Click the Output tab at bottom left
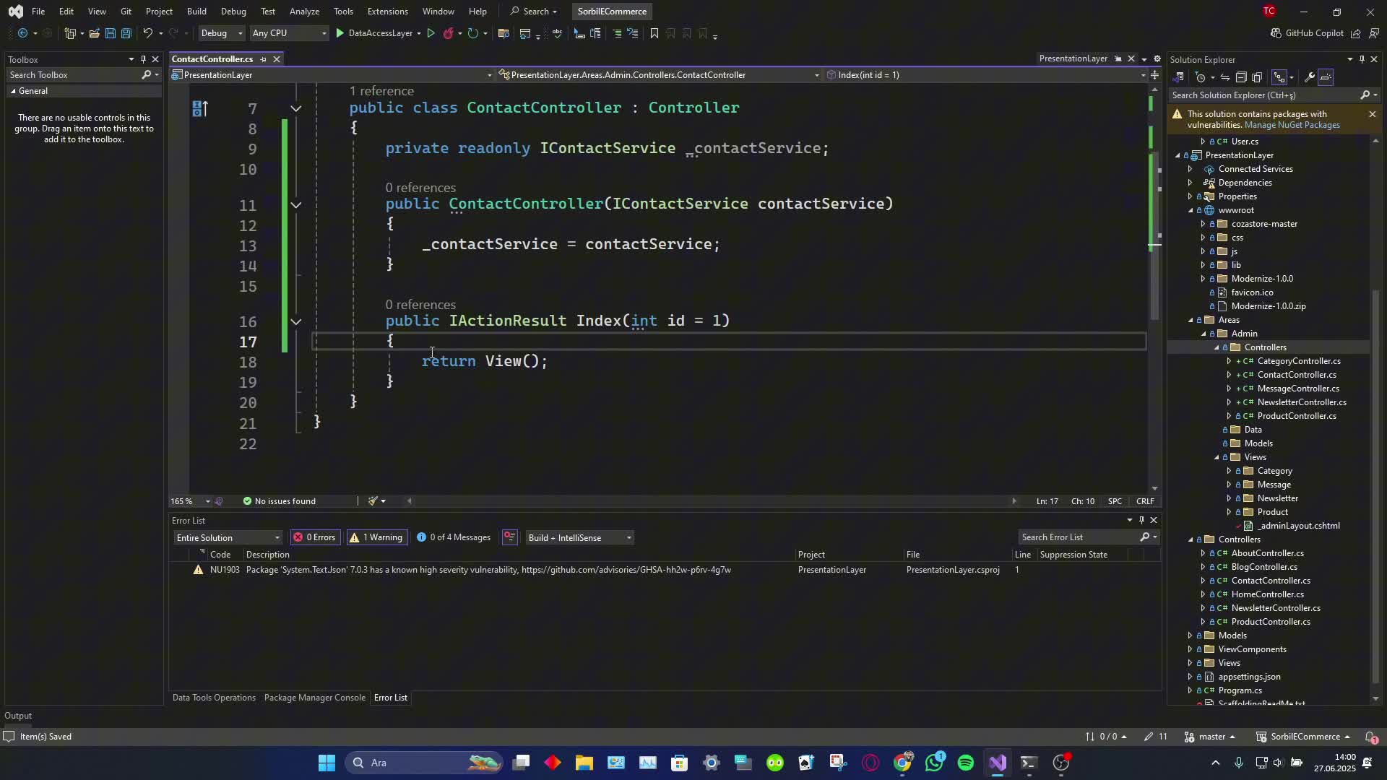Screen dimensions: 1387x780 18,716
